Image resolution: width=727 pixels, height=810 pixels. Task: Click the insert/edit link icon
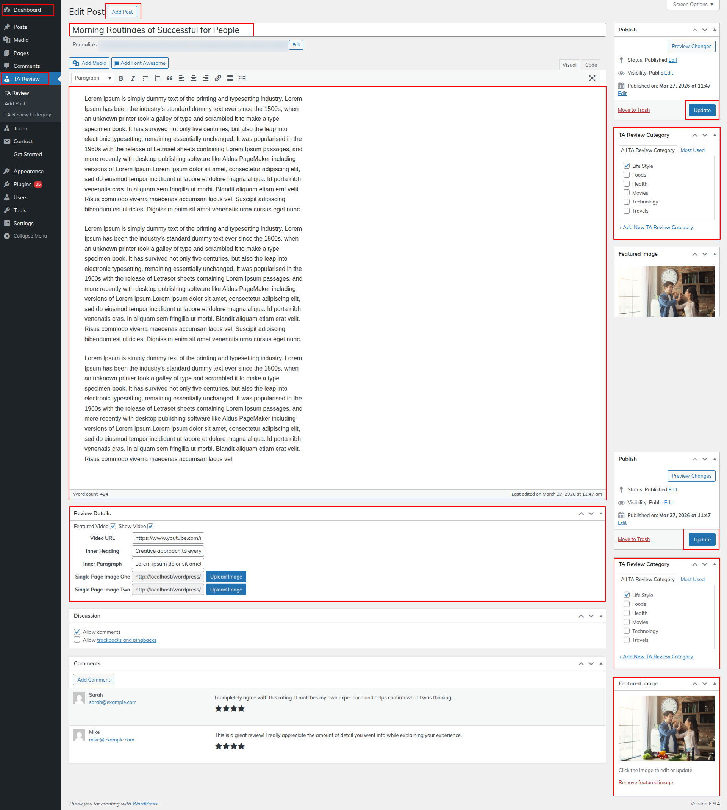click(x=218, y=78)
